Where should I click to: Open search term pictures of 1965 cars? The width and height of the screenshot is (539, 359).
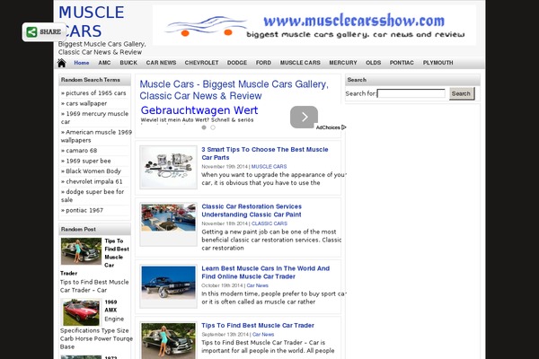[95, 93]
